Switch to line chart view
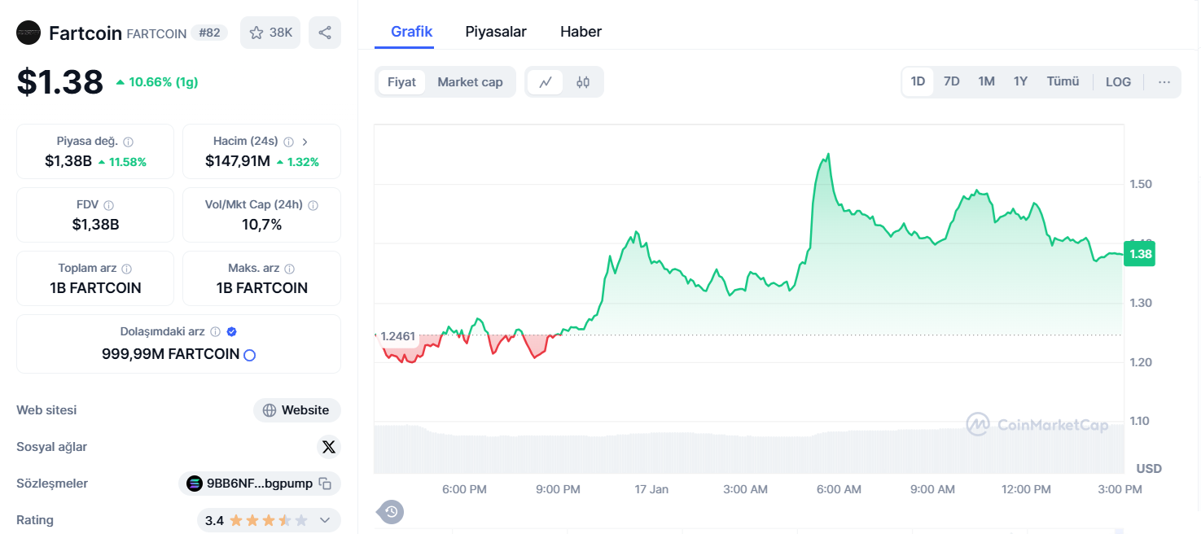Screen dimensions: 1201x534 [x=546, y=82]
